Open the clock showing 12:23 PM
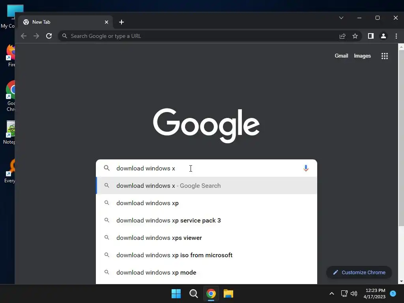This screenshot has height=303, width=404. click(x=374, y=294)
